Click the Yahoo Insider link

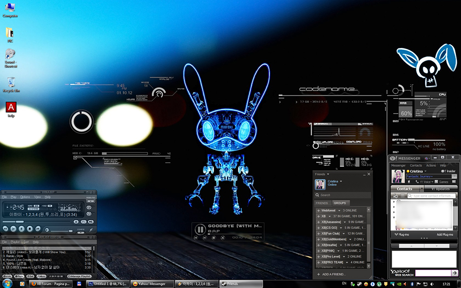(x=449, y=171)
